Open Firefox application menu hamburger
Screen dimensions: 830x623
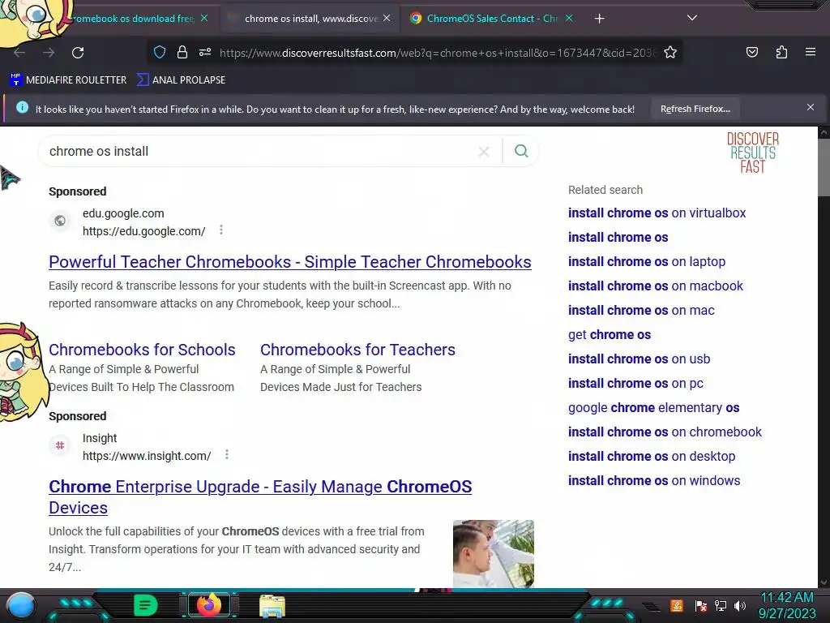(x=811, y=52)
